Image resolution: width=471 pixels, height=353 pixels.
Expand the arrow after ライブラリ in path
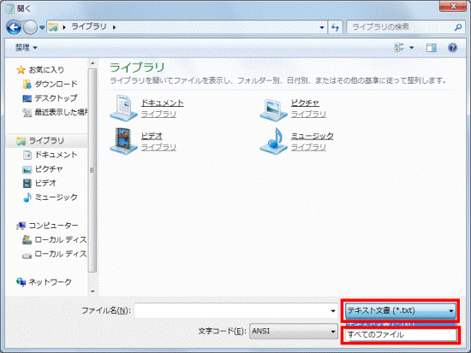click(115, 27)
